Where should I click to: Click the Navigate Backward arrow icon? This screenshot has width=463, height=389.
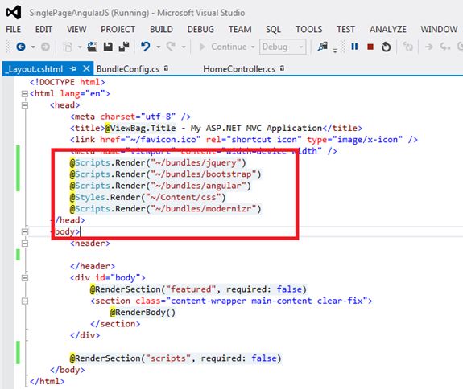(x=21, y=47)
